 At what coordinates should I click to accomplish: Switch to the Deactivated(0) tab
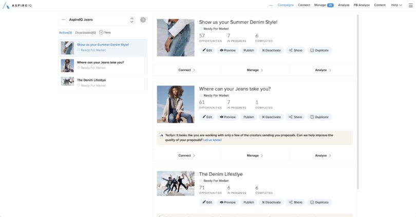[85, 32]
